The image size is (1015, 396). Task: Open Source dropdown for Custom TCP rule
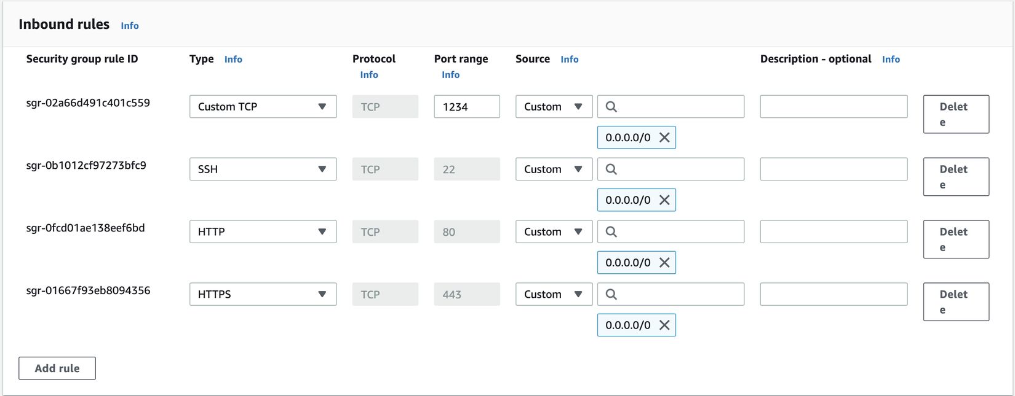(x=554, y=107)
